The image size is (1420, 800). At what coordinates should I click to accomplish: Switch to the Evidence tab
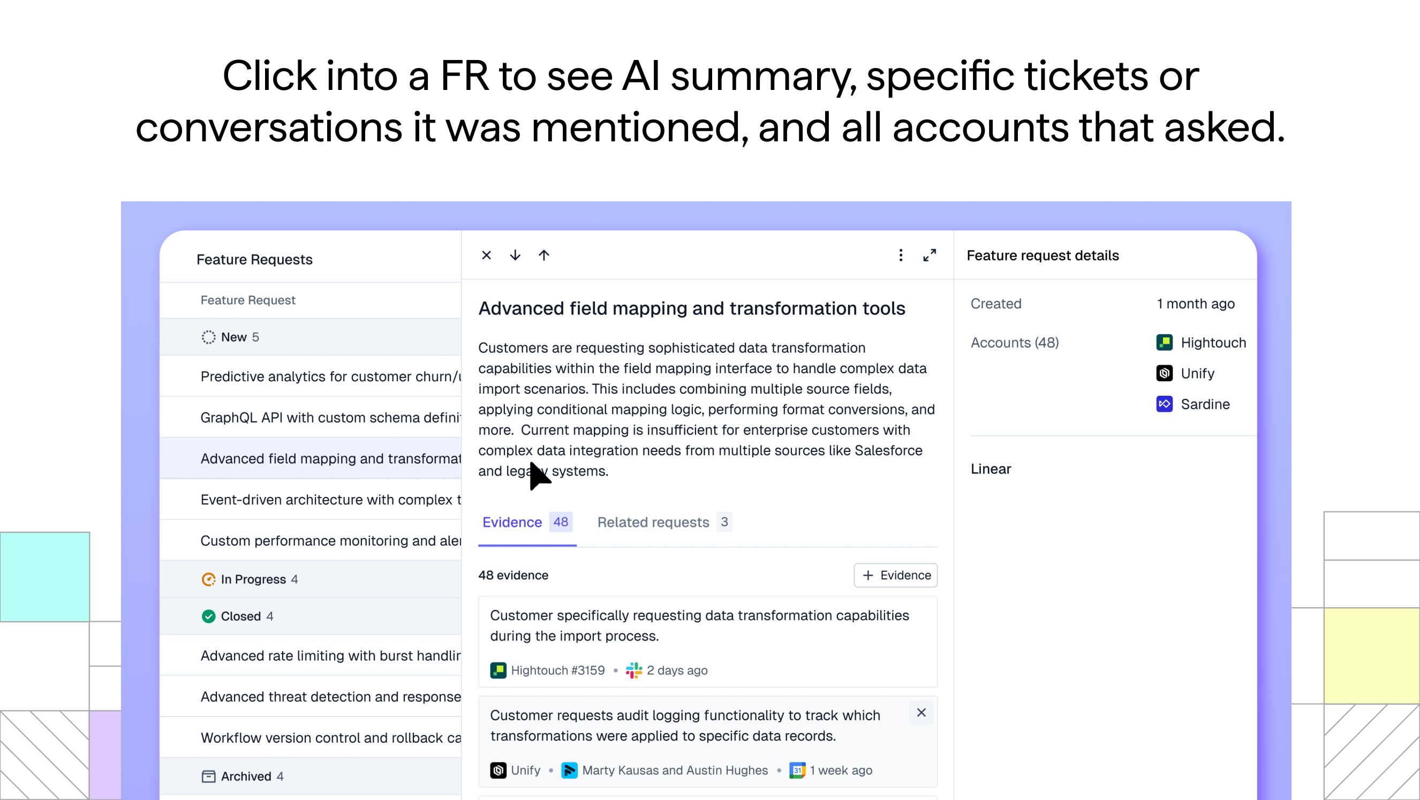coord(512,522)
